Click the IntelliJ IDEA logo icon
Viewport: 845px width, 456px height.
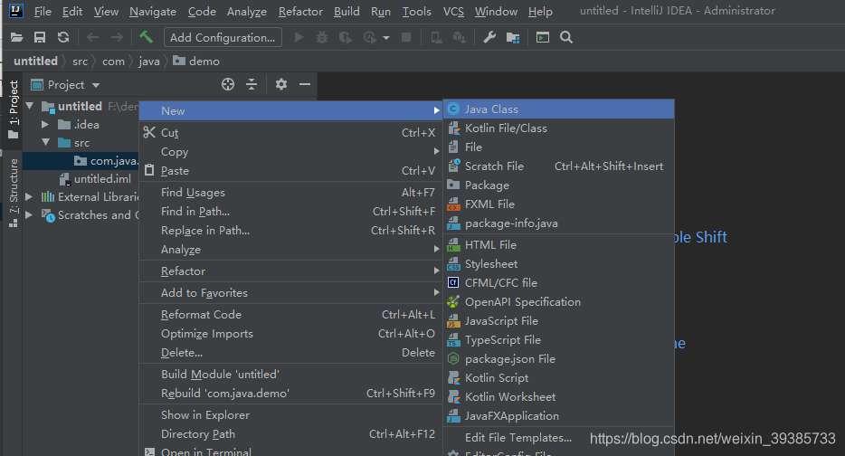click(16, 11)
